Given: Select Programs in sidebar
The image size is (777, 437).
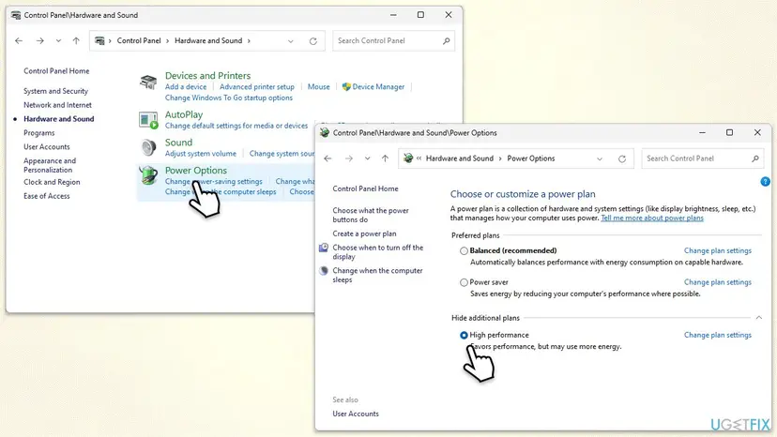Looking at the screenshot, I should point(39,133).
